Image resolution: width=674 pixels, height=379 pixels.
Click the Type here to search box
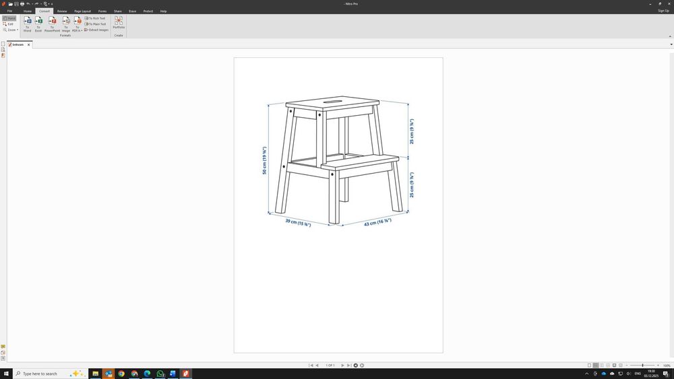tap(51, 374)
